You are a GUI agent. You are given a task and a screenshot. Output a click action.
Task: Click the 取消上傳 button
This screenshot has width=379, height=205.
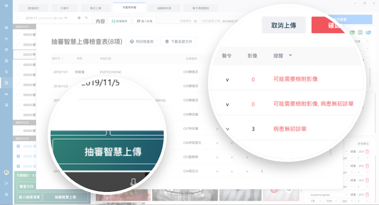tap(283, 25)
